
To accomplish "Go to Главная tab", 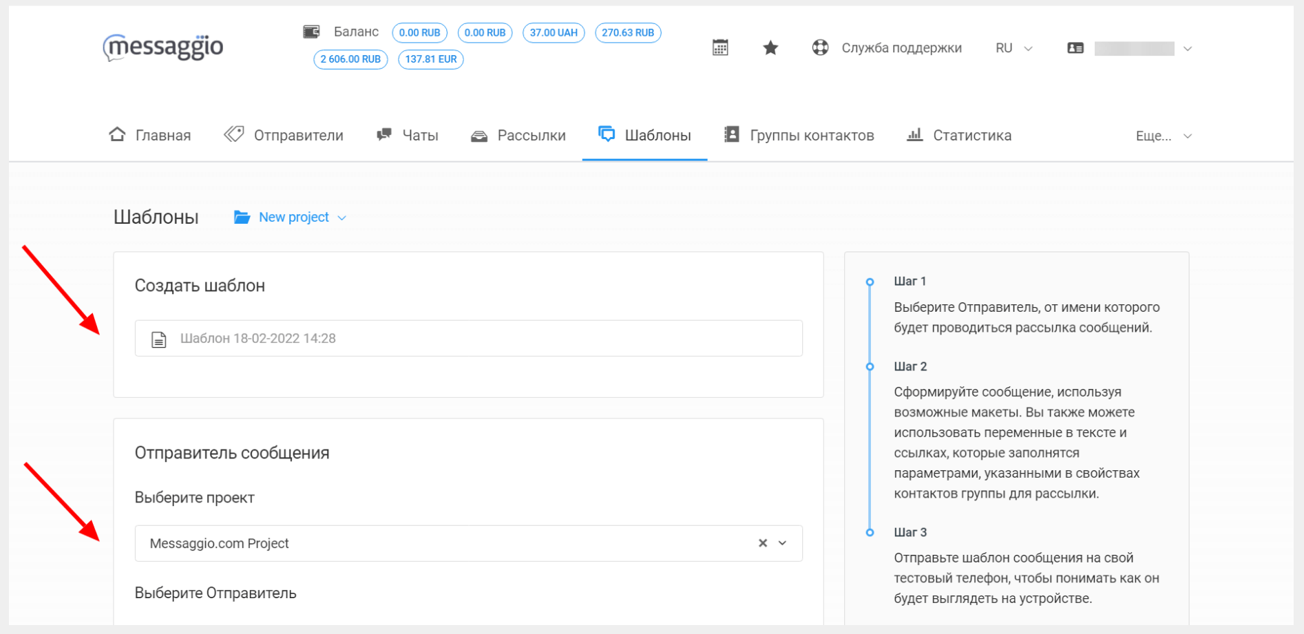I will [x=150, y=135].
